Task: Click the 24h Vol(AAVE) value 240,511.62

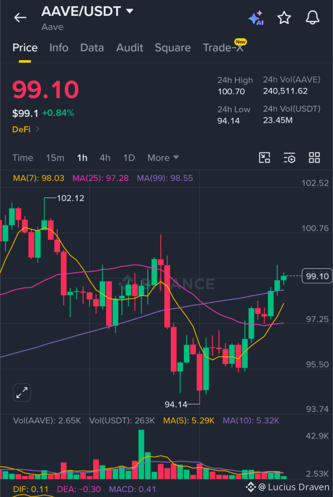Action: (x=286, y=91)
